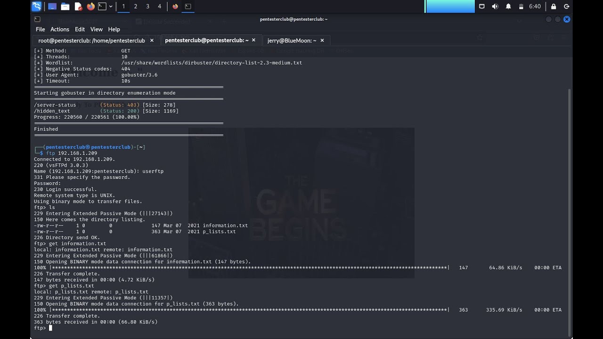
Task: Click the terminal window title icon
Action: (37, 19)
